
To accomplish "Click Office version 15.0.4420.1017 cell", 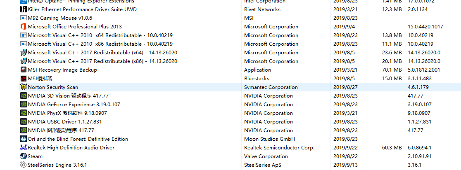I will pos(425,27).
